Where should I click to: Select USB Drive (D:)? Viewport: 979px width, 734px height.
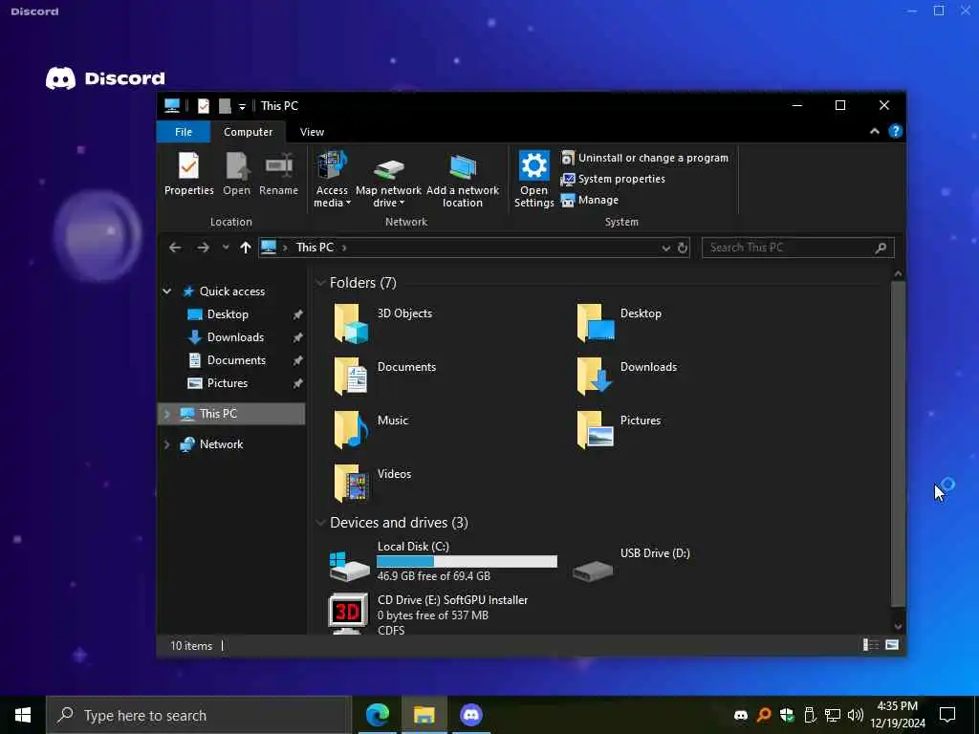click(x=631, y=561)
